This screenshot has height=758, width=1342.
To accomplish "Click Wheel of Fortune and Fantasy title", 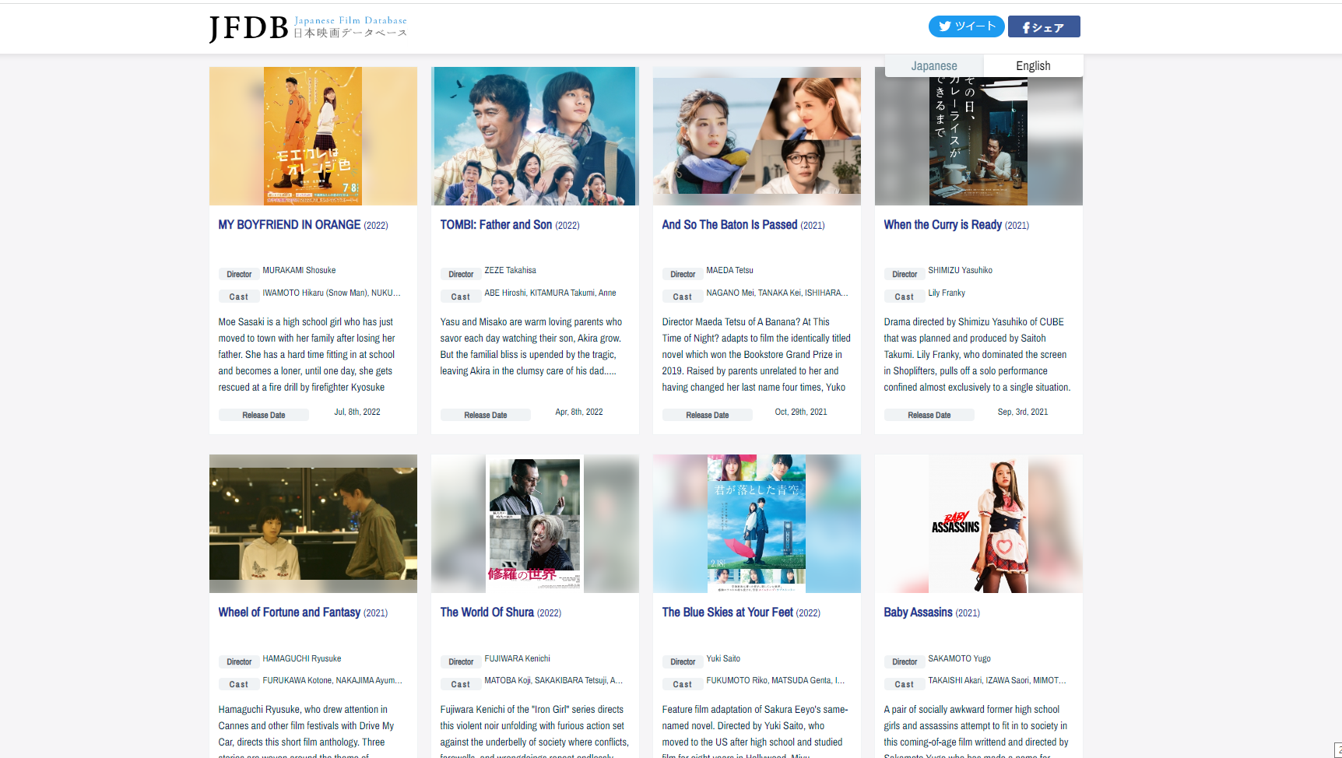I will pyautogui.click(x=290, y=612).
